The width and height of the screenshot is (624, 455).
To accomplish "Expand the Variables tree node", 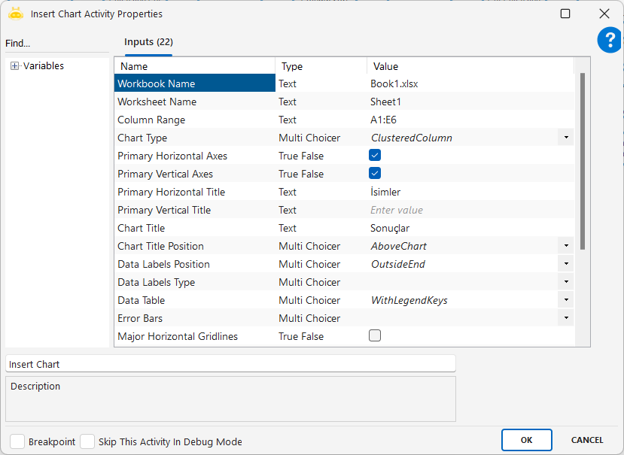I will coord(14,66).
